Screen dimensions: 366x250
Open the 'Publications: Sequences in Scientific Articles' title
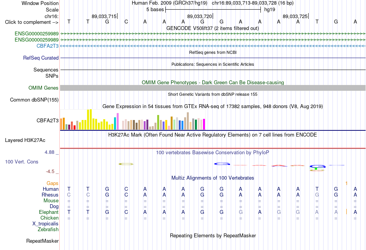click(213, 64)
